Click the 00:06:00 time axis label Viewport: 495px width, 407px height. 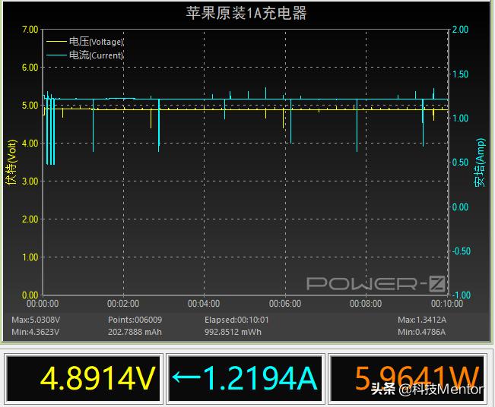tap(285, 304)
